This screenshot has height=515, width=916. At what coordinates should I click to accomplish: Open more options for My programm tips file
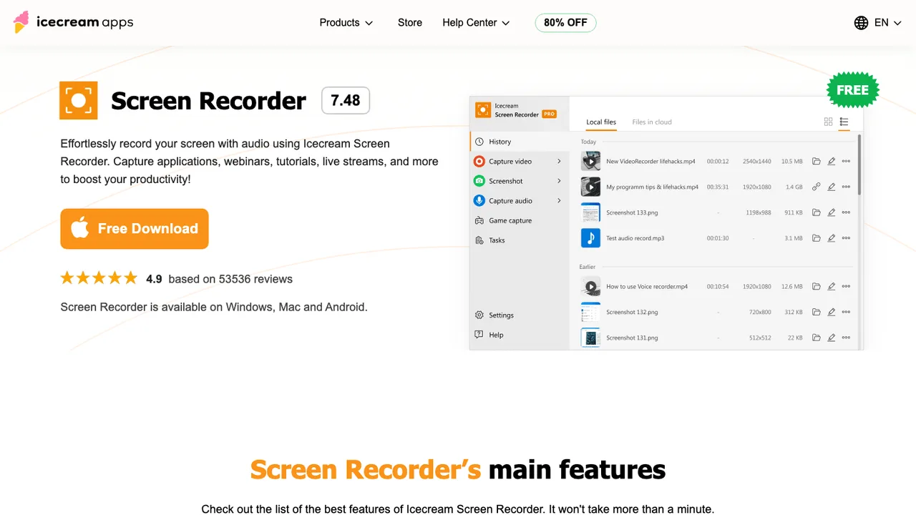(x=846, y=187)
